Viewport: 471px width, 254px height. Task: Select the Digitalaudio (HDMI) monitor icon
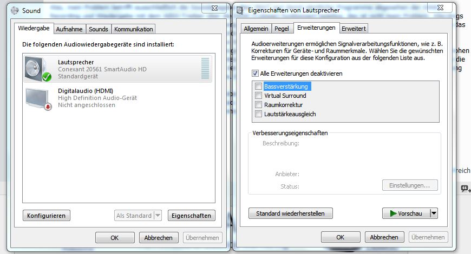38,99
